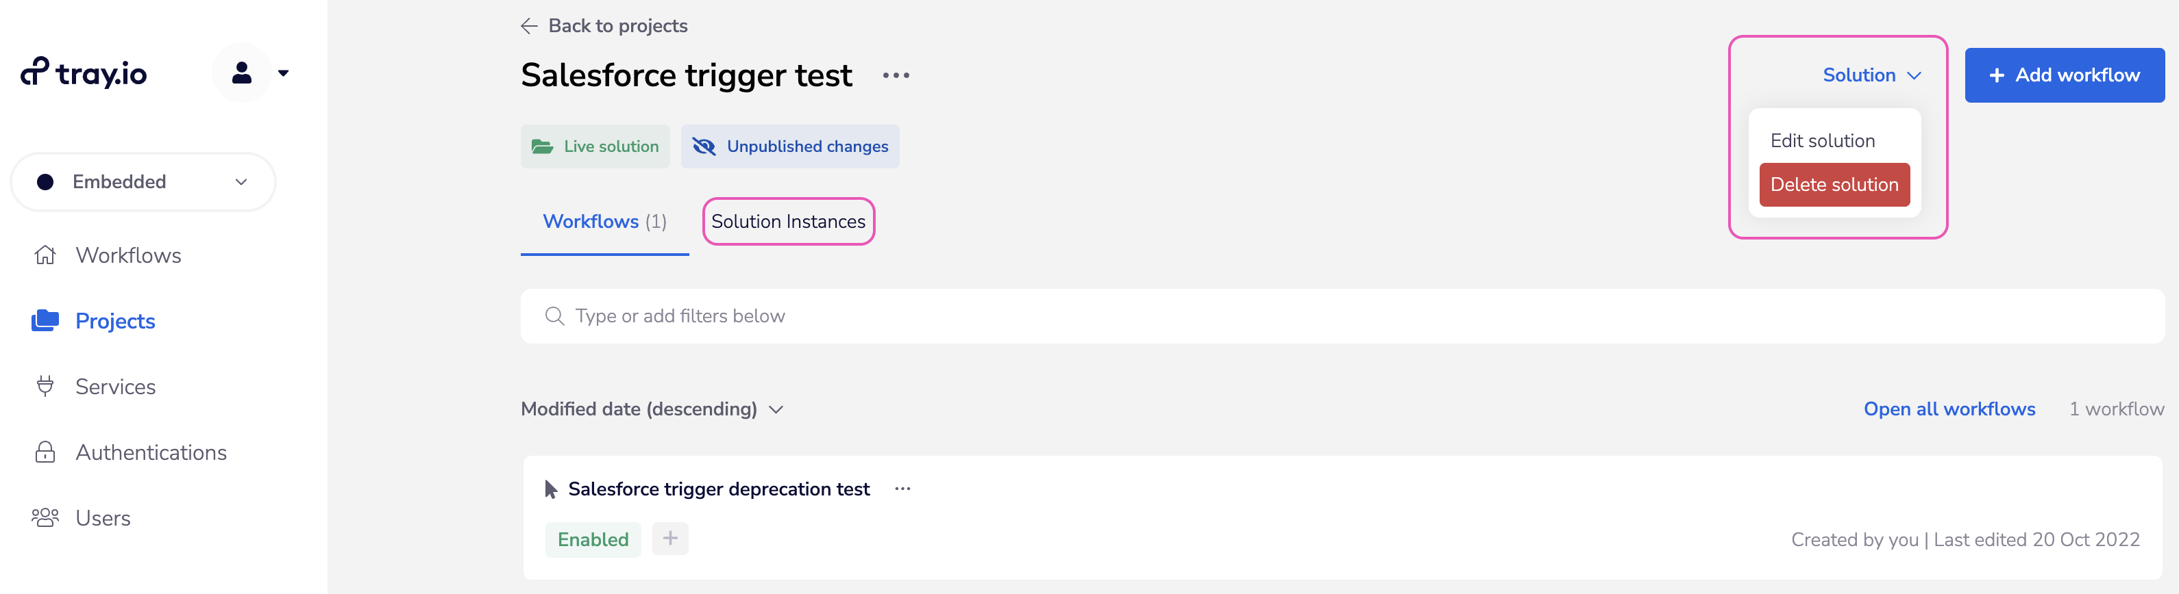Add a tag with the plus icon
Viewport: 2179px width, 594px height.
670,539
